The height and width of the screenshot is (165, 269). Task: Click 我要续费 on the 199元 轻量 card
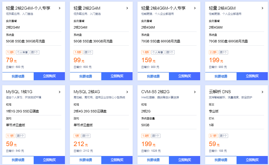coord(221,76)
